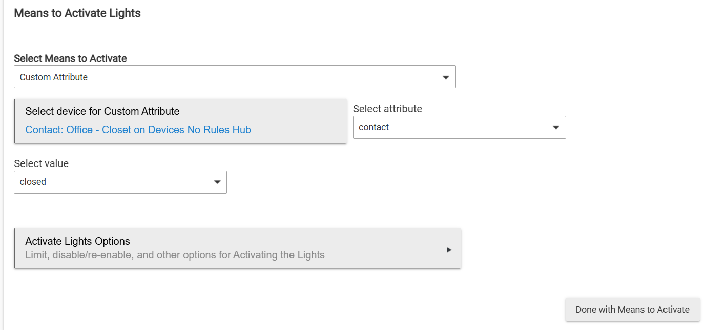Click the caret icon beside contact attribute
The image size is (705, 330).
[x=556, y=128]
